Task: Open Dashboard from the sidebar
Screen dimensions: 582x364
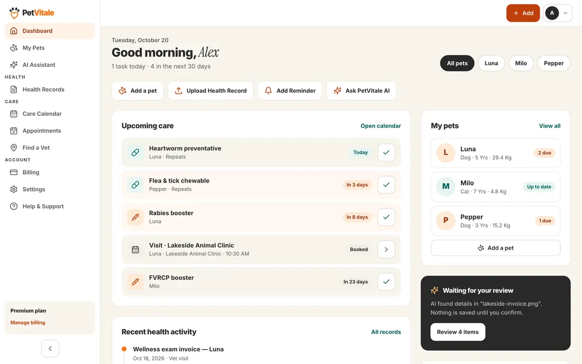Action: click(50, 31)
